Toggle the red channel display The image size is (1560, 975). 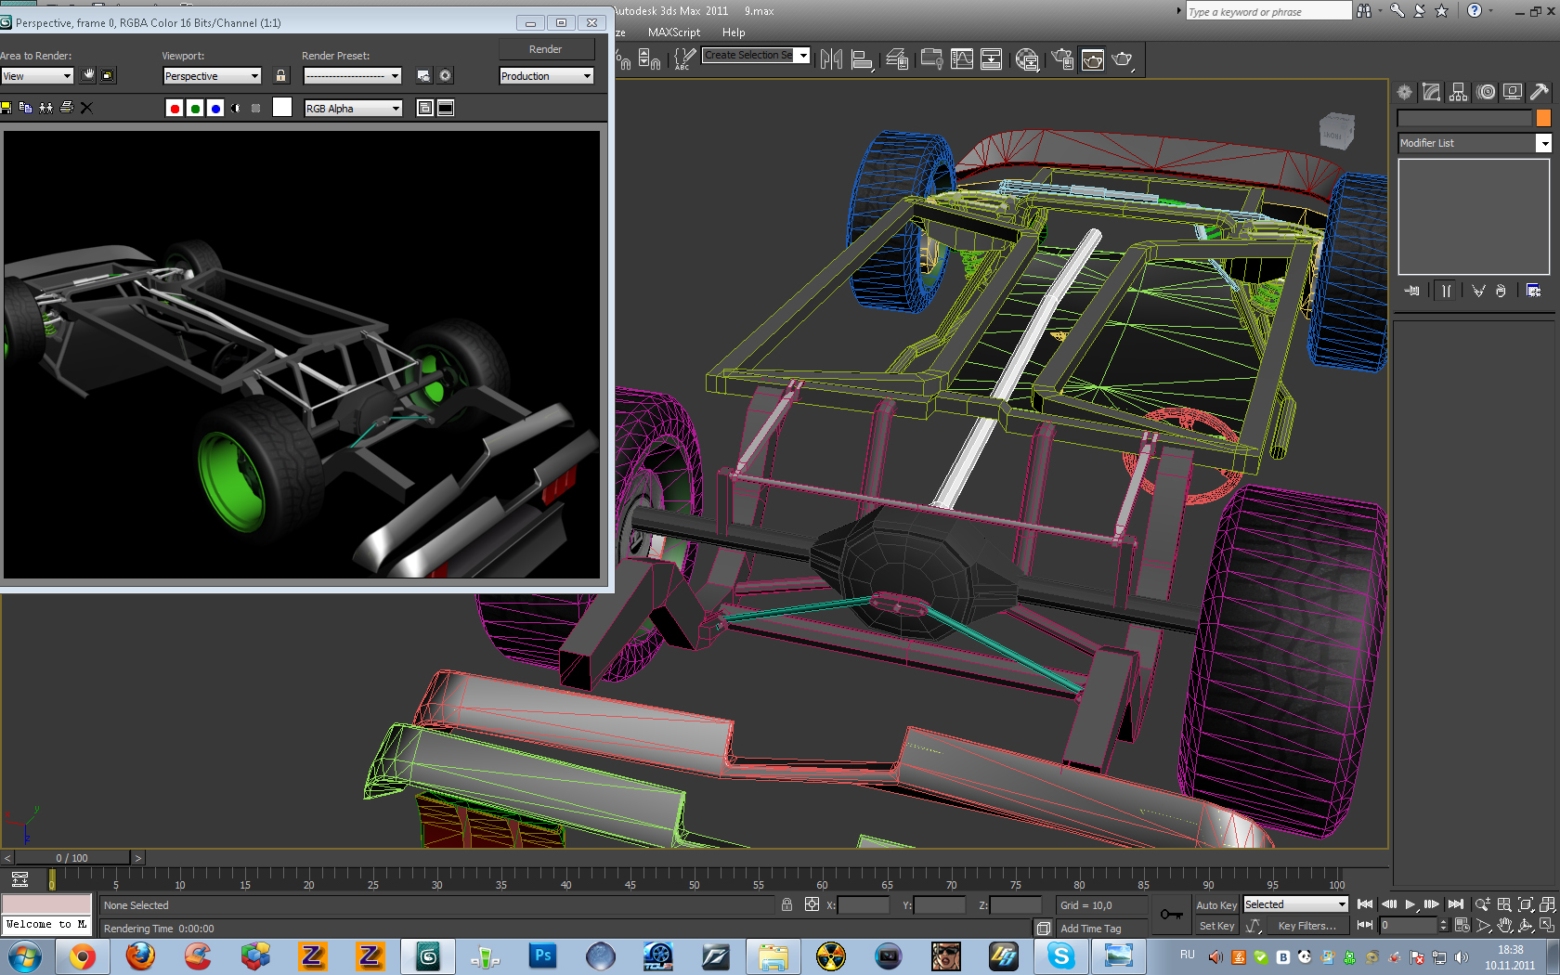[174, 109]
